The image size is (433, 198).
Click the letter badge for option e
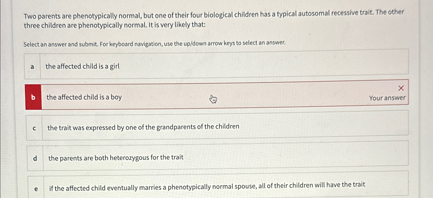36,188
